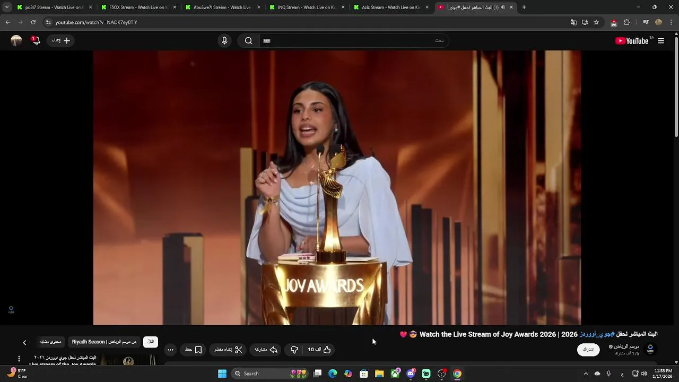
Task: Switch to F5OX Stream tab
Action: (137, 7)
